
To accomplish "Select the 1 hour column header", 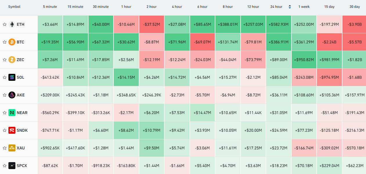I will 126,7.
